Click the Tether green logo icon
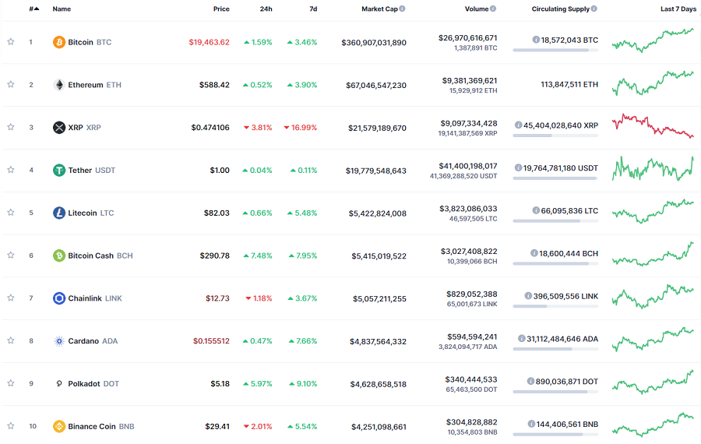 (59, 170)
